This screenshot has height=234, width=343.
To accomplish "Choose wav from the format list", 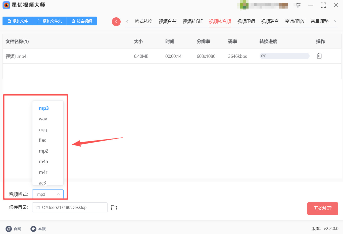I will click(x=48, y=119).
